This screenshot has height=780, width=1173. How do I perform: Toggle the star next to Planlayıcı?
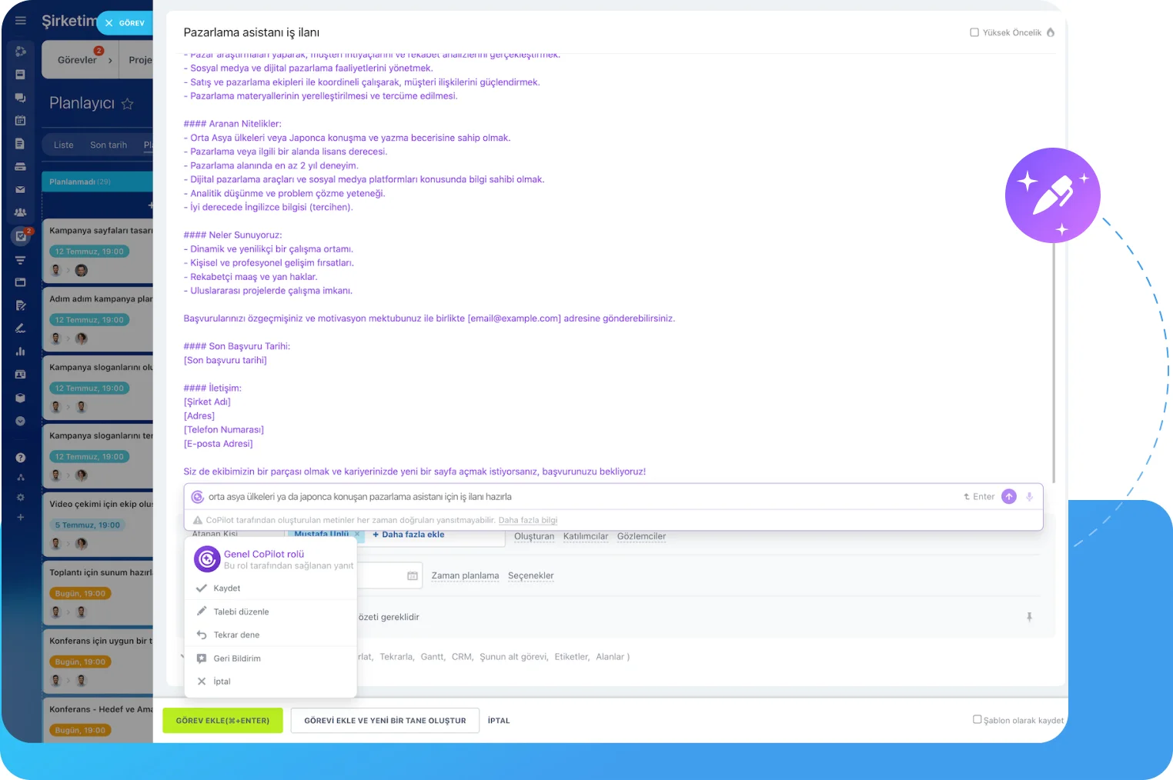pyautogui.click(x=128, y=104)
